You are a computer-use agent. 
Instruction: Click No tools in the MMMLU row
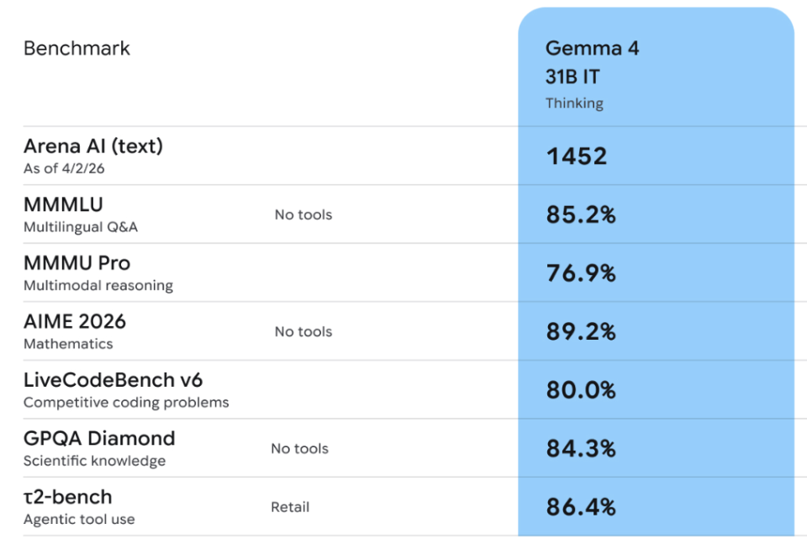[x=303, y=214]
